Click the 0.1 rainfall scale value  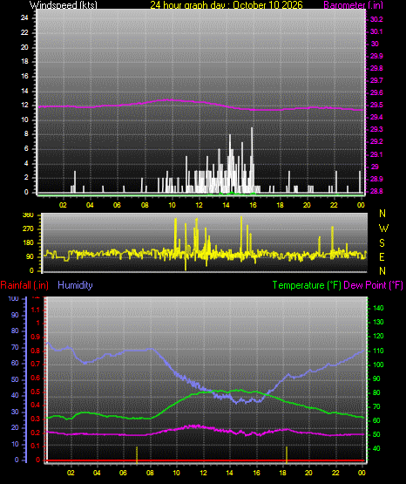click(x=36, y=447)
